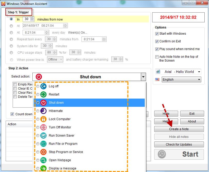The height and width of the screenshot is (172, 209).
Task: Click the minutes from now number field
Action: (x=26, y=19)
